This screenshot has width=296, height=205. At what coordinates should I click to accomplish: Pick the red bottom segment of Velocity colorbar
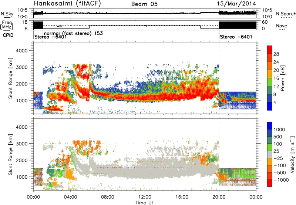click(270, 183)
